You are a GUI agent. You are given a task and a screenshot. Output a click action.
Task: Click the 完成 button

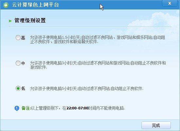click(x=156, y=125)
